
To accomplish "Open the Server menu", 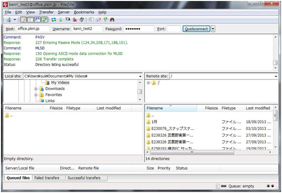I will [64, 12].
